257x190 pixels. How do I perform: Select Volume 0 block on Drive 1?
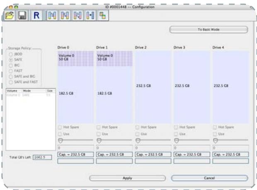[x=114, y=59]
